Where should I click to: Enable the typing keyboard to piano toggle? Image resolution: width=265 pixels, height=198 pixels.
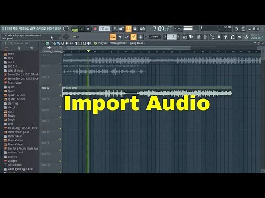coord(113,37)
